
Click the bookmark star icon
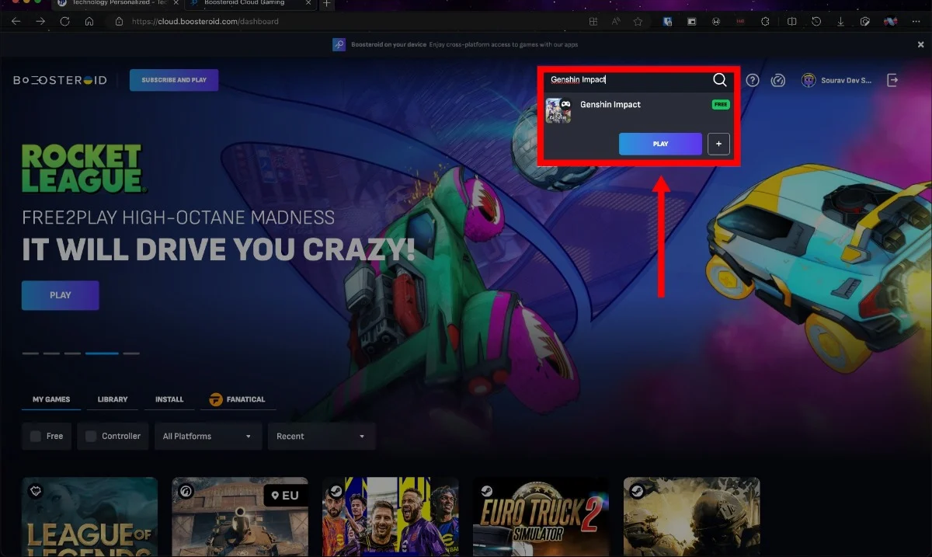tap(638, 22)
